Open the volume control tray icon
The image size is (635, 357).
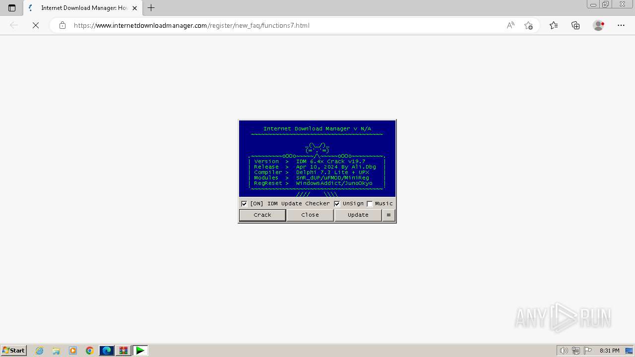coord(564,351)
